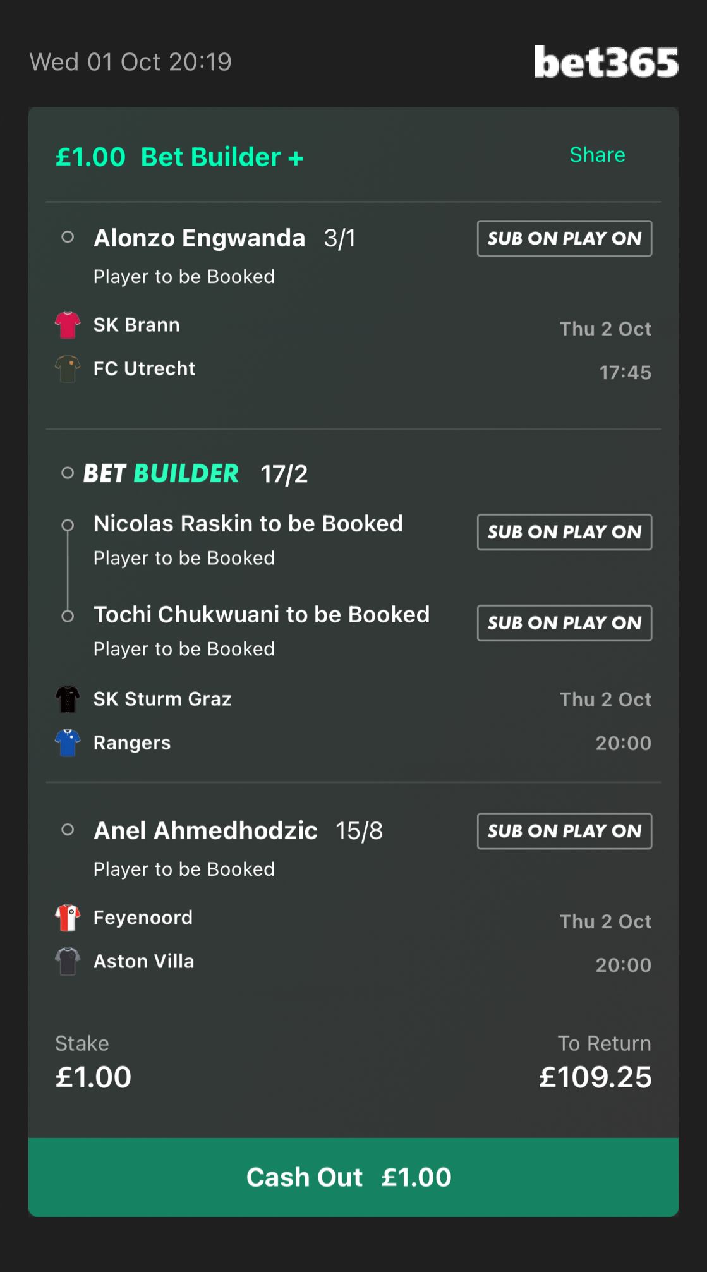
Task: Open the Nicolas Raskin to be Booked leg
Action: tap(248, 524)
